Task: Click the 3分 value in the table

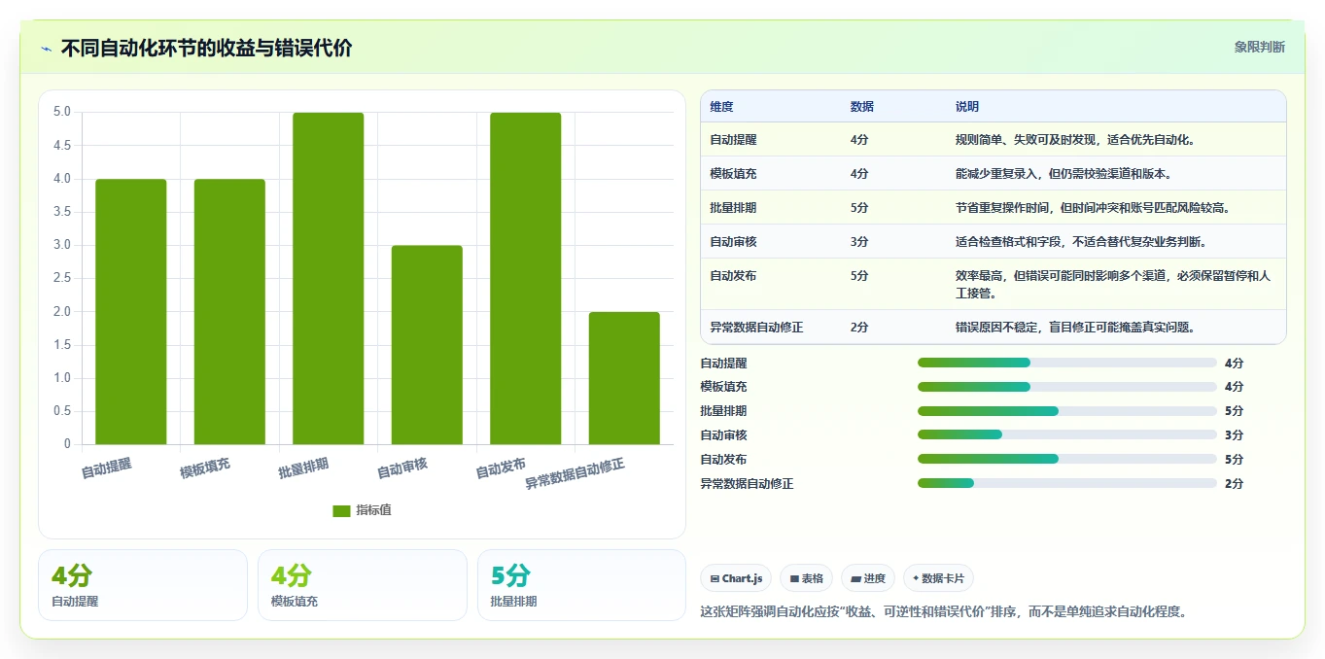Action: tap(859, 242)
